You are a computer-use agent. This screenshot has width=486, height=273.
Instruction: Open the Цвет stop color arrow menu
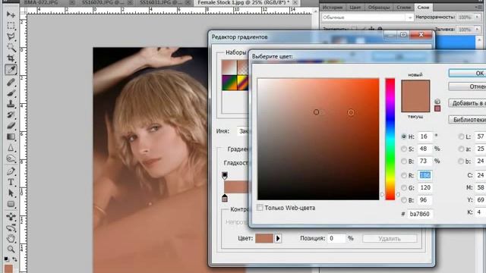pos(278,238)
